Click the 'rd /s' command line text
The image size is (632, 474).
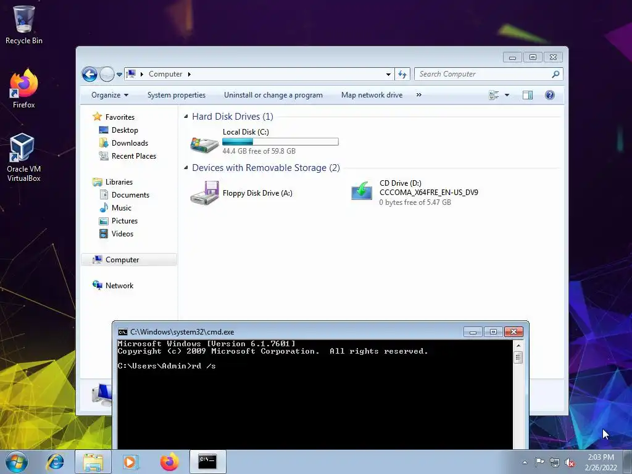point(204,366)
